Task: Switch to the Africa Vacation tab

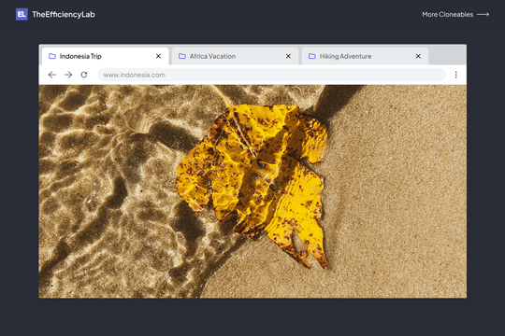Action: [235, 56]
